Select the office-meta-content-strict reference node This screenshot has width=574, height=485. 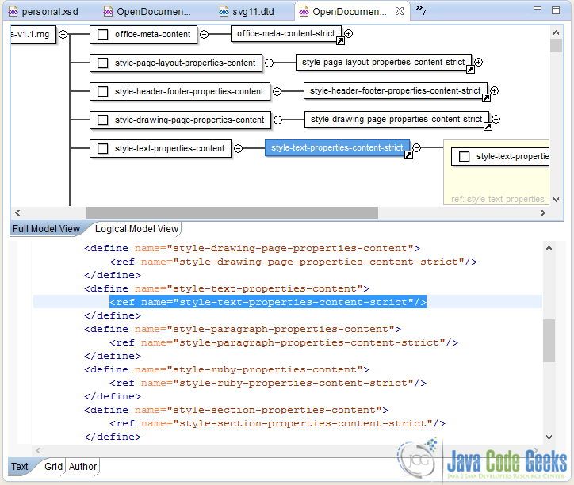[x=286, y=33]
